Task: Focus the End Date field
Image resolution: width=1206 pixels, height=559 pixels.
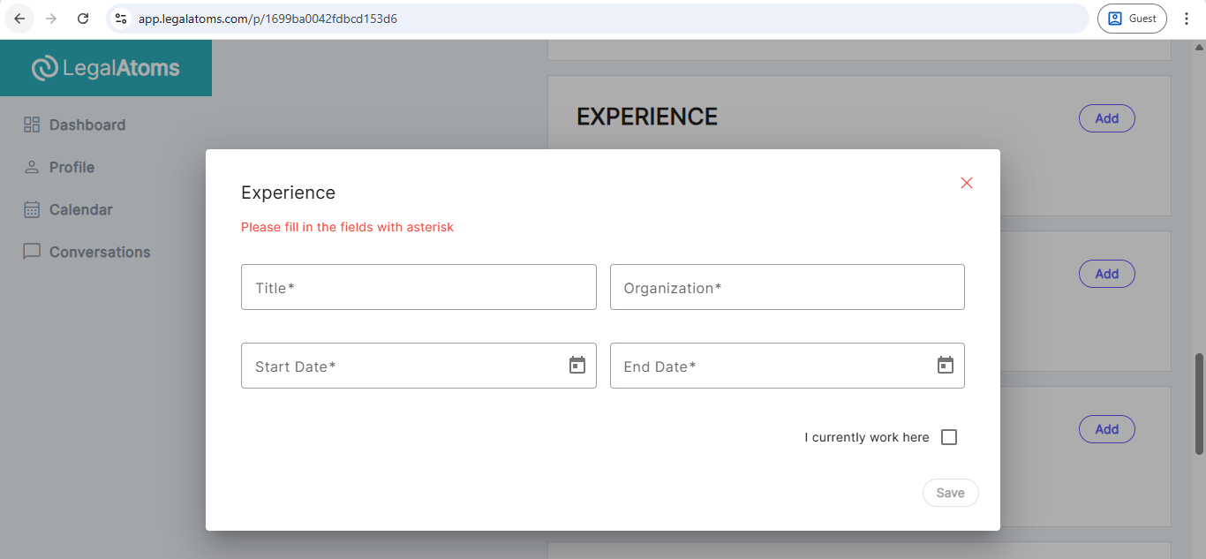Action: [788, 366]
